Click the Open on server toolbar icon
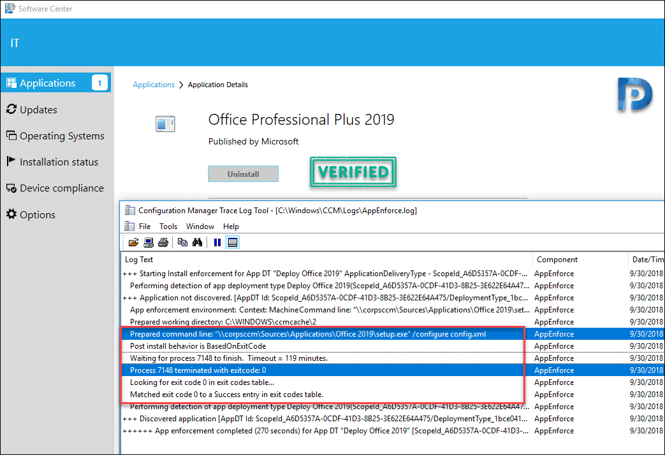The image size is (665, 455). [149, 242]
